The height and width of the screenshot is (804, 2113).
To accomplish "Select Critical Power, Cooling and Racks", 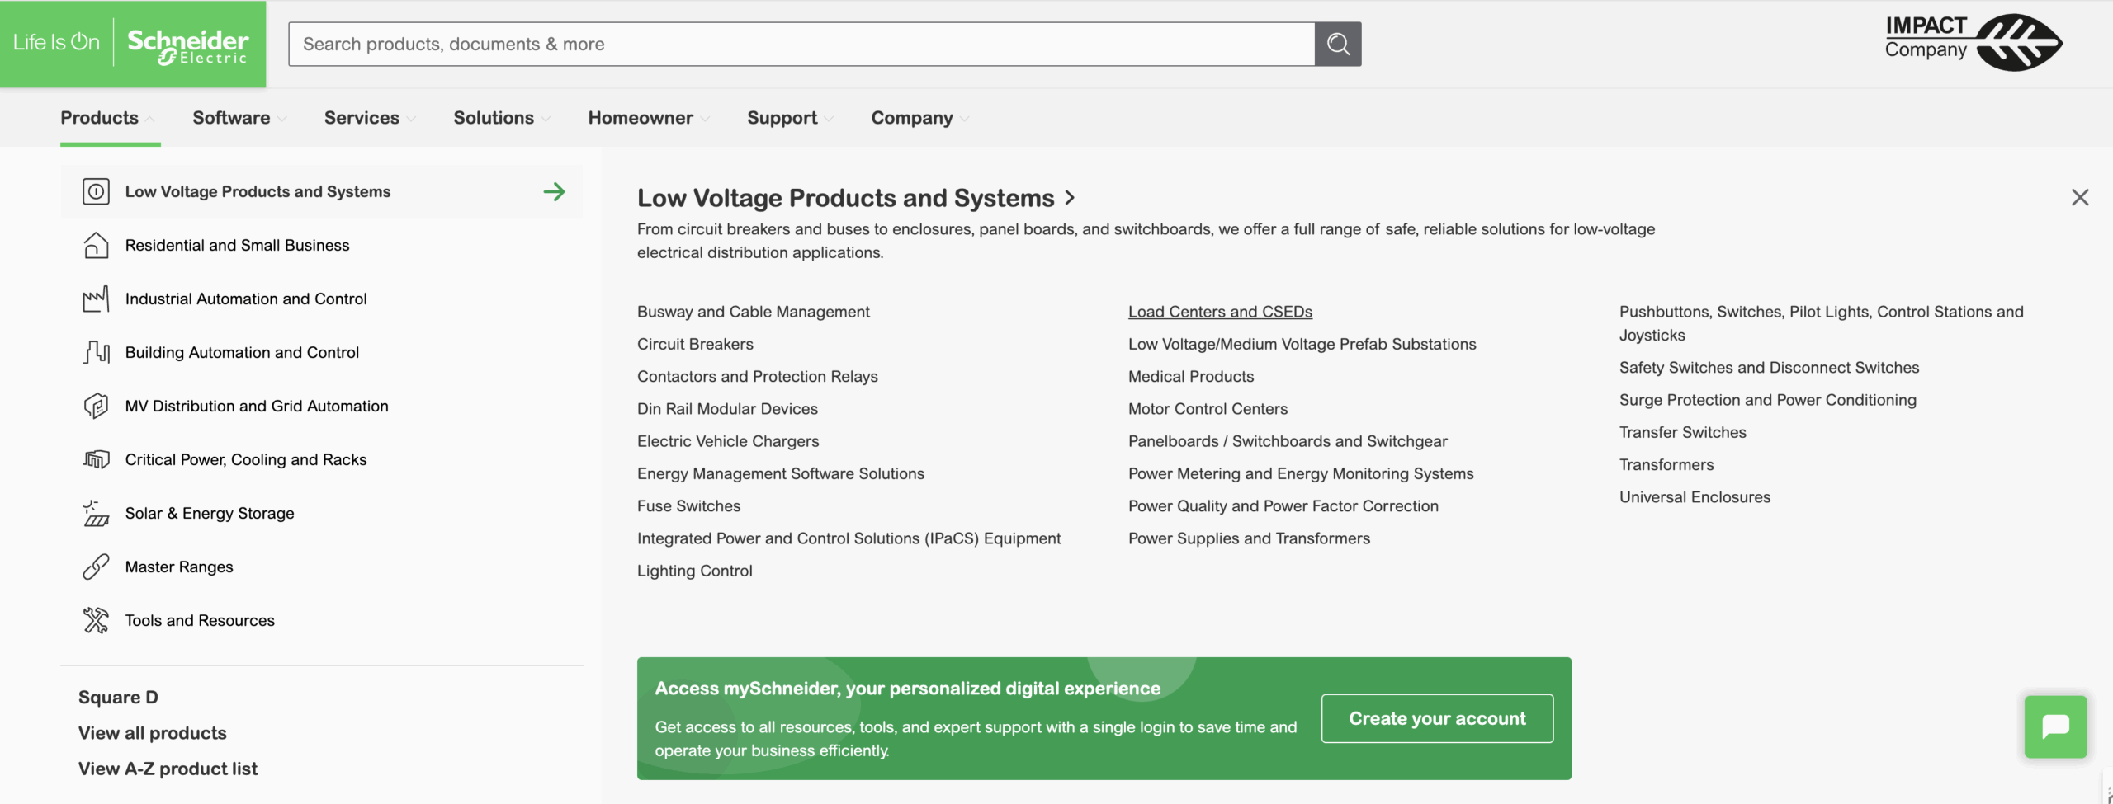I will [x=321, y=459].
